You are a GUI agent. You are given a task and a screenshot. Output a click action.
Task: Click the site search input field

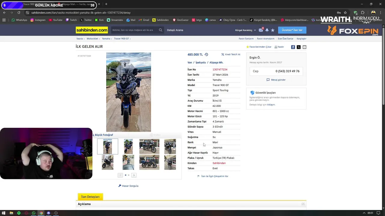[134, 30]
